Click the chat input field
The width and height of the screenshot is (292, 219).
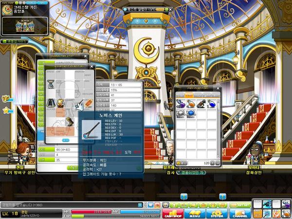(x=69, y=205)
